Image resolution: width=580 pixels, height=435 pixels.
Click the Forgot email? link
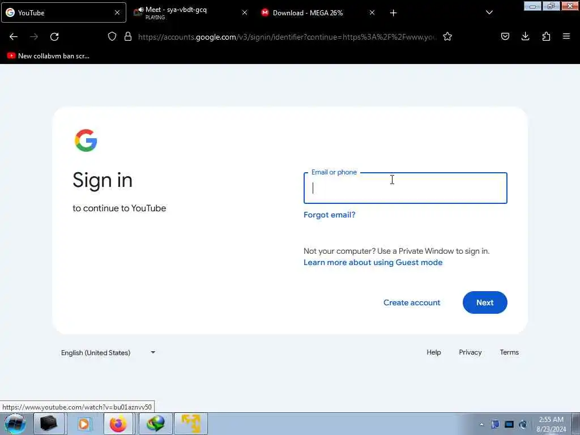(x=329, y=215)
